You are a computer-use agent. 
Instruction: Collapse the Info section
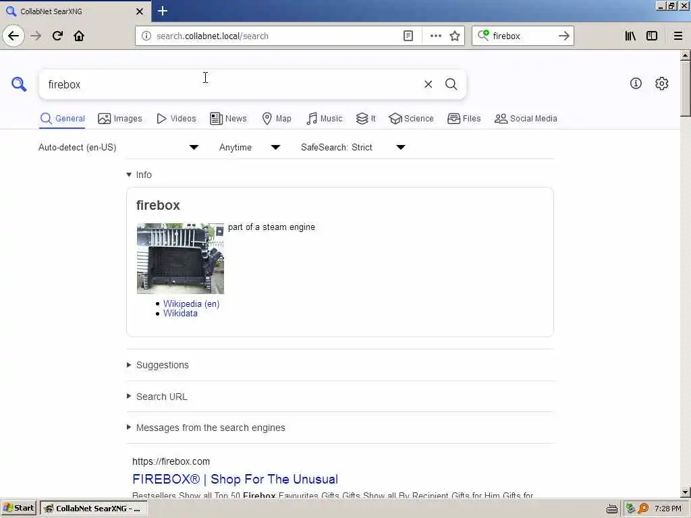click(x=139, y=175)
